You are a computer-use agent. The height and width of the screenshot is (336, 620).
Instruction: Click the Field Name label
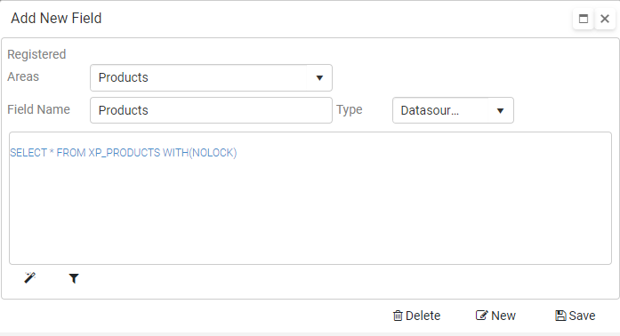point(39,109)
